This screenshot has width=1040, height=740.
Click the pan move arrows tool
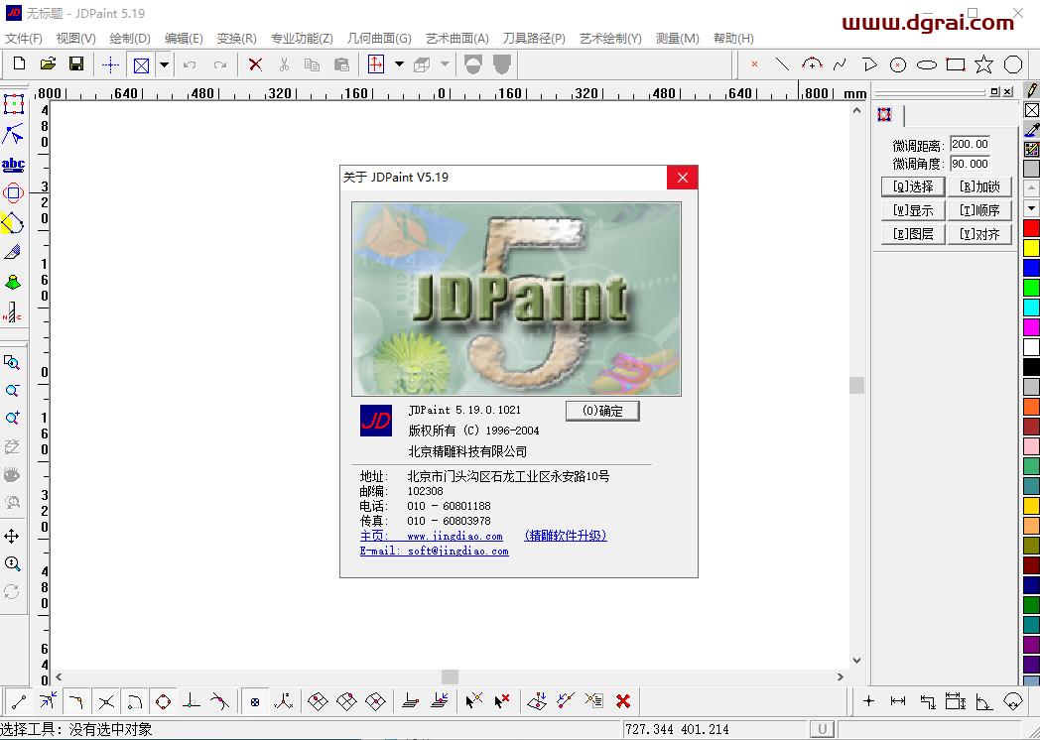pyautogui.click(x=13, y=536)
